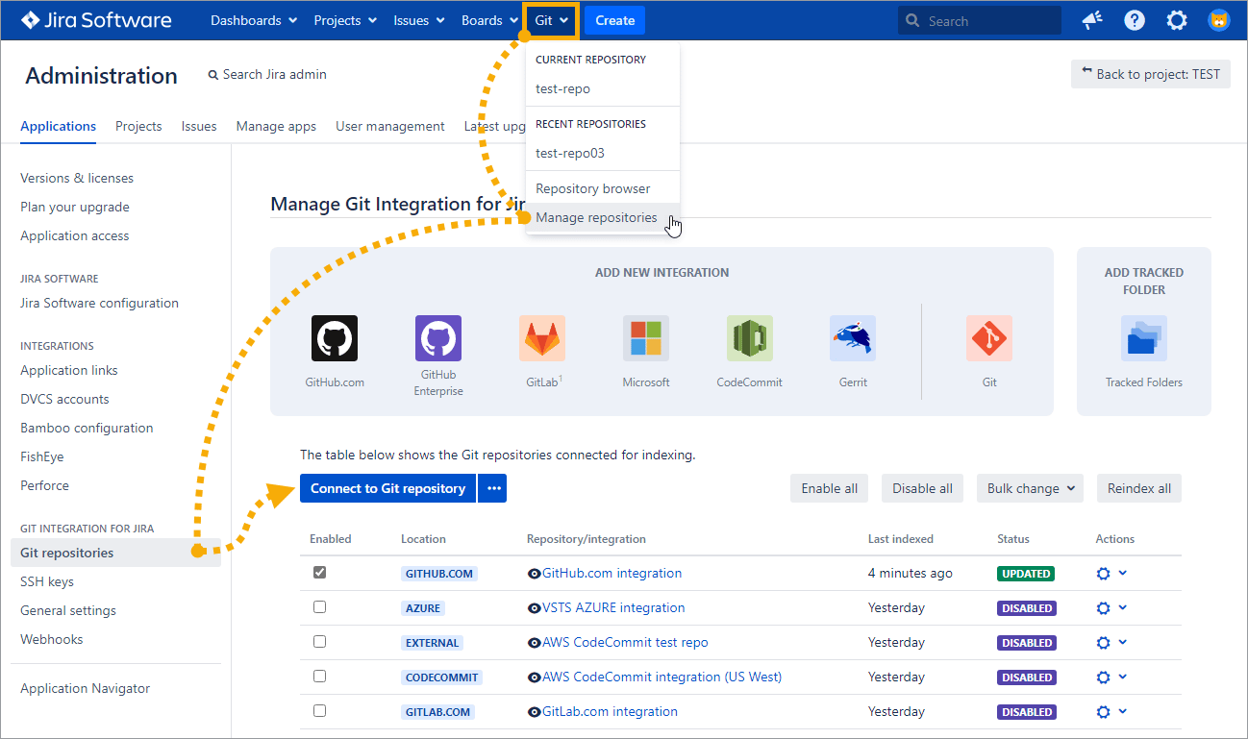This screenshot has height=739, width=1248.
Task: Open the Tracked Folders icon
Action: (1143, 338)
